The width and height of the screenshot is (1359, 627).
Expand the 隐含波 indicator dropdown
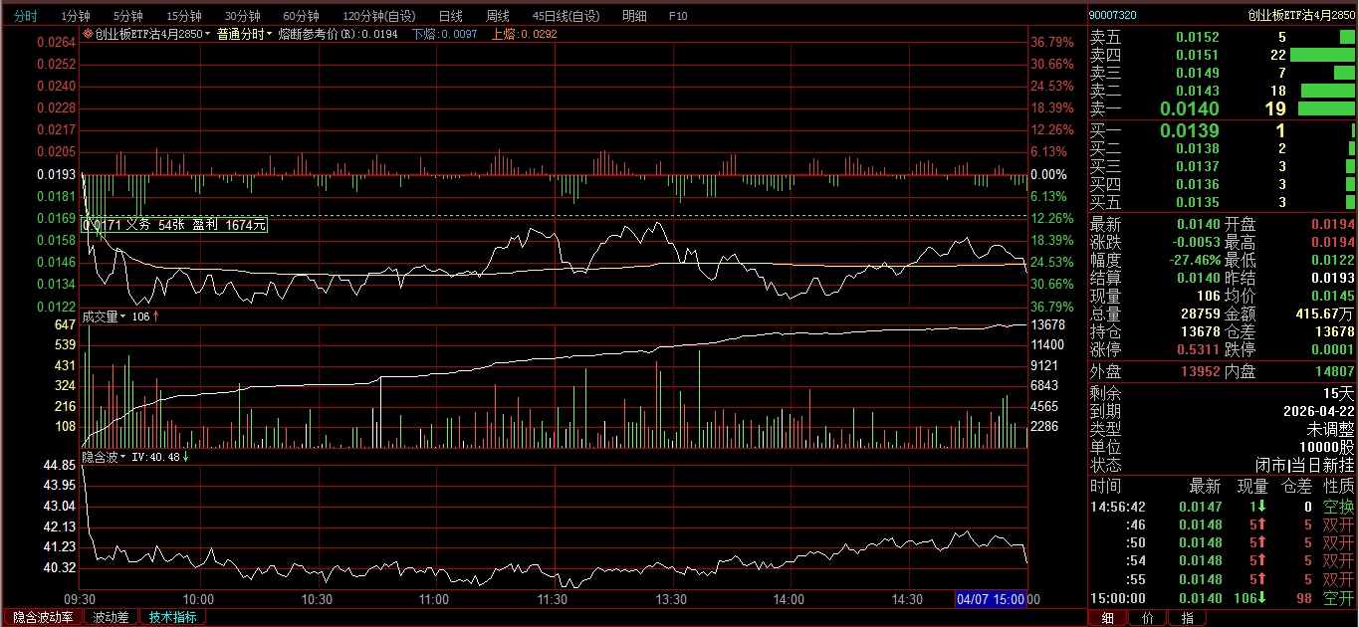104,458
